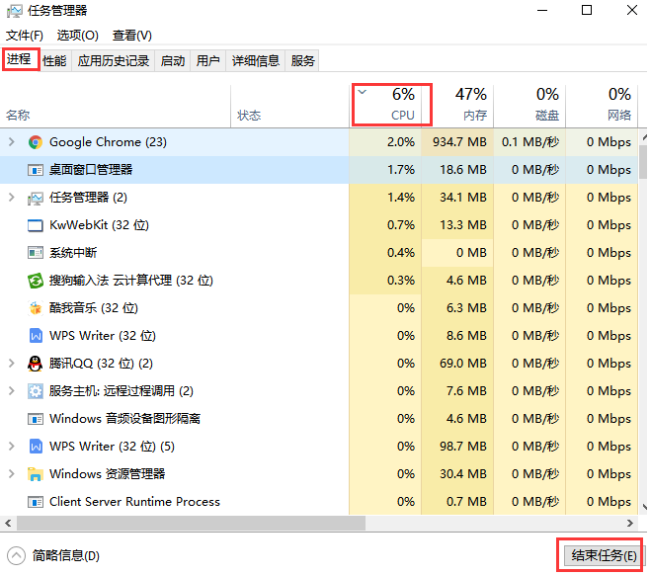Click the 搜狗输入法 云计算代理 icon
The width and height of the screenshot is (650, 576).
[x=36, y=281]
